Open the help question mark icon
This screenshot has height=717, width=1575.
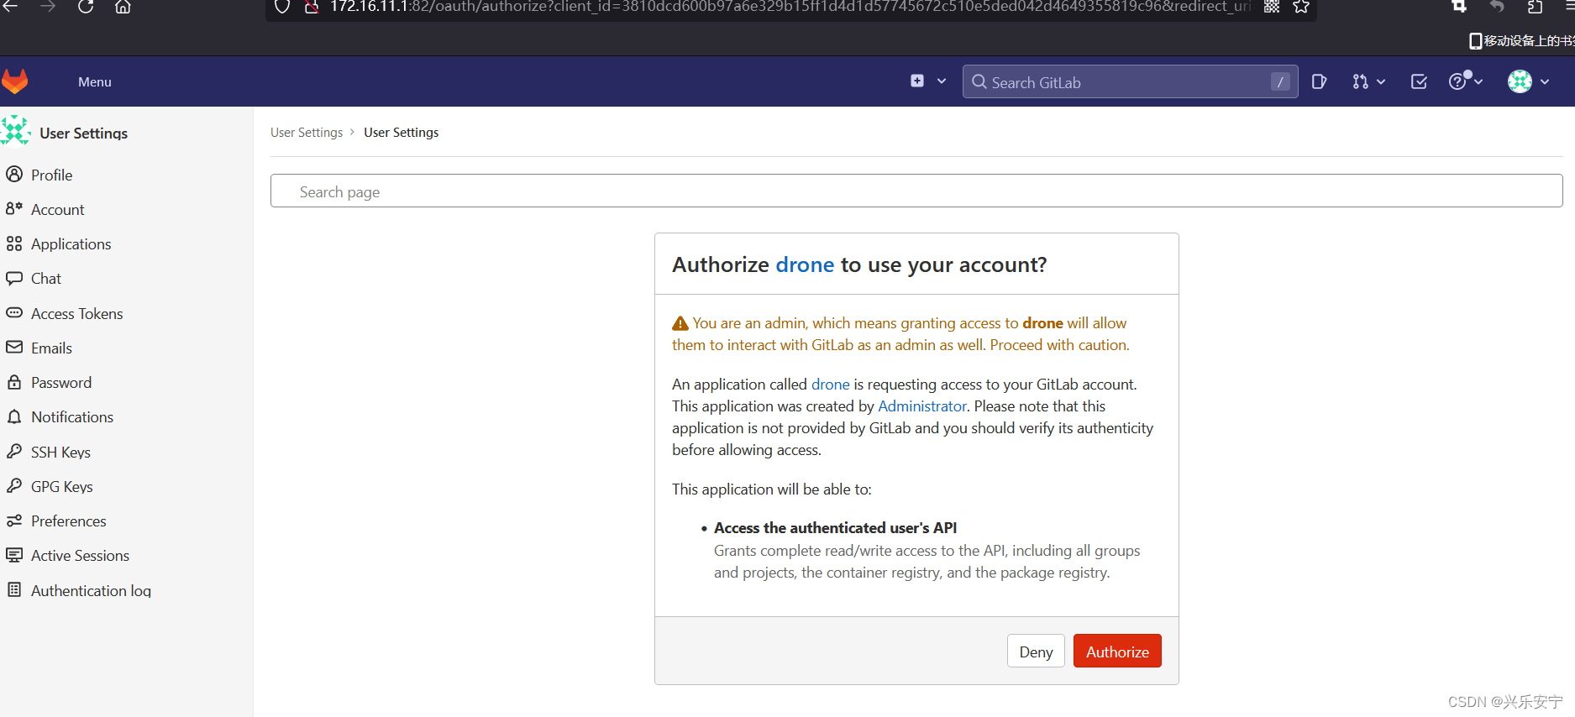point(1457,81)
